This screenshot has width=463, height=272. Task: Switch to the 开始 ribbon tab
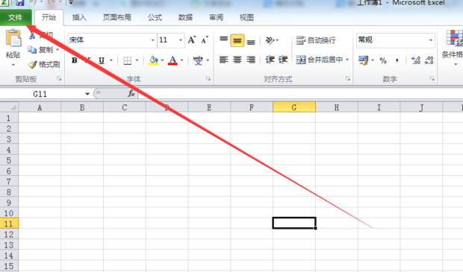[49, 18]
